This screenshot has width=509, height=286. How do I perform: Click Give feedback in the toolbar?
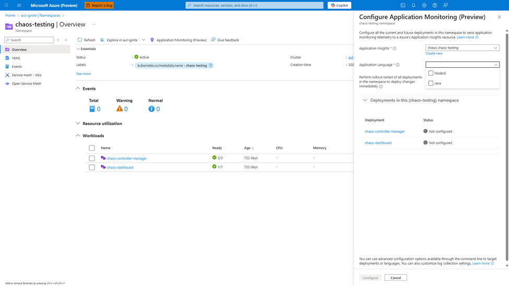pos(225,40)
